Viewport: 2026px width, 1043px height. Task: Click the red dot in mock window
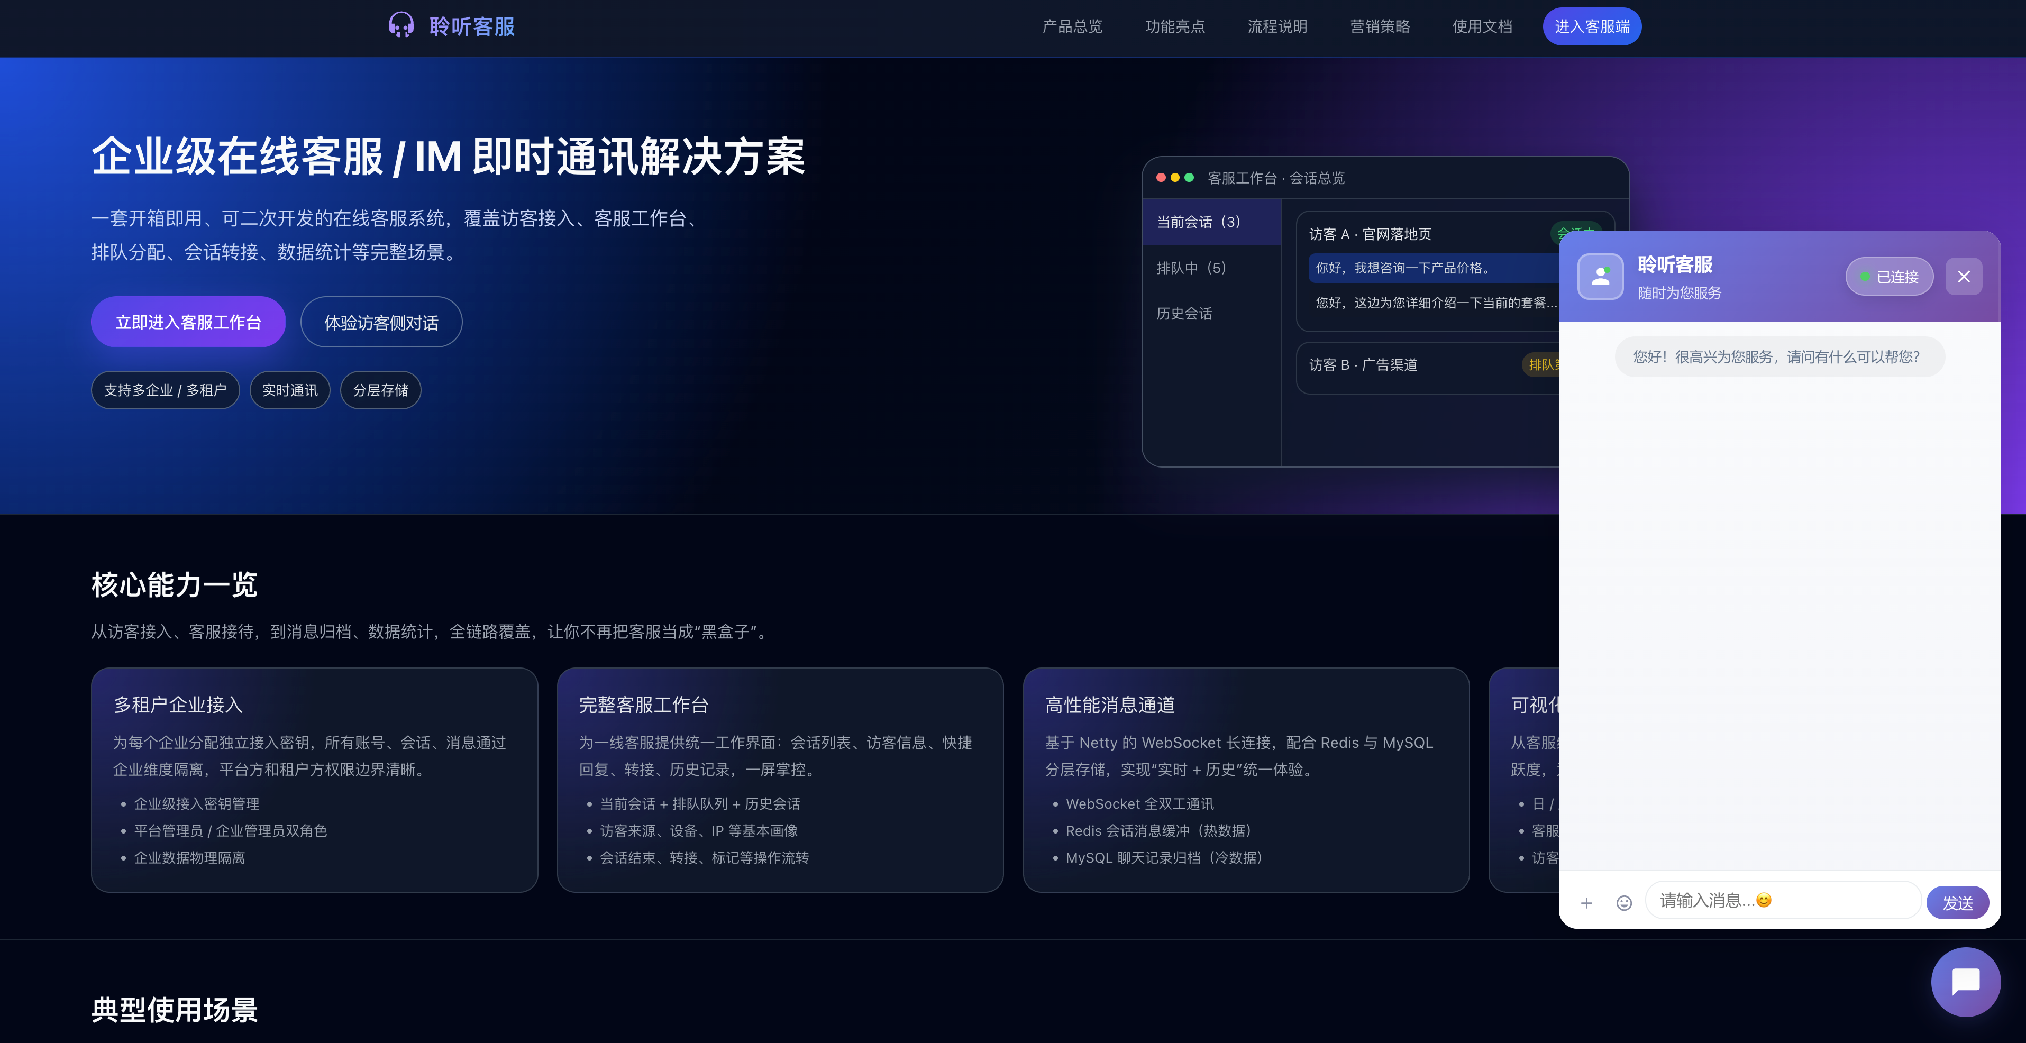1161,178
